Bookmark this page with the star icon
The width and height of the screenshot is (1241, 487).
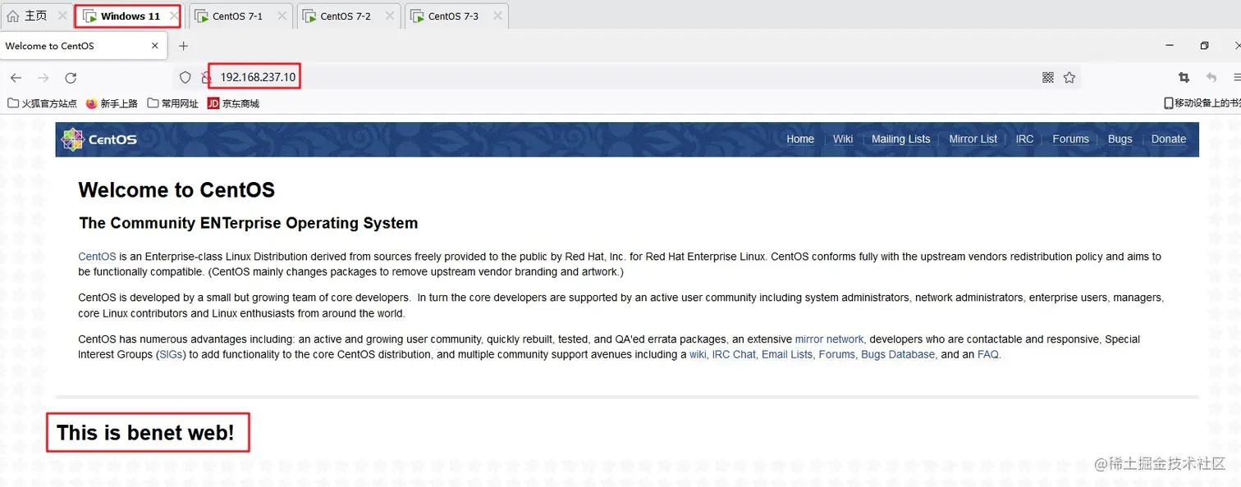click(1069, 77)
